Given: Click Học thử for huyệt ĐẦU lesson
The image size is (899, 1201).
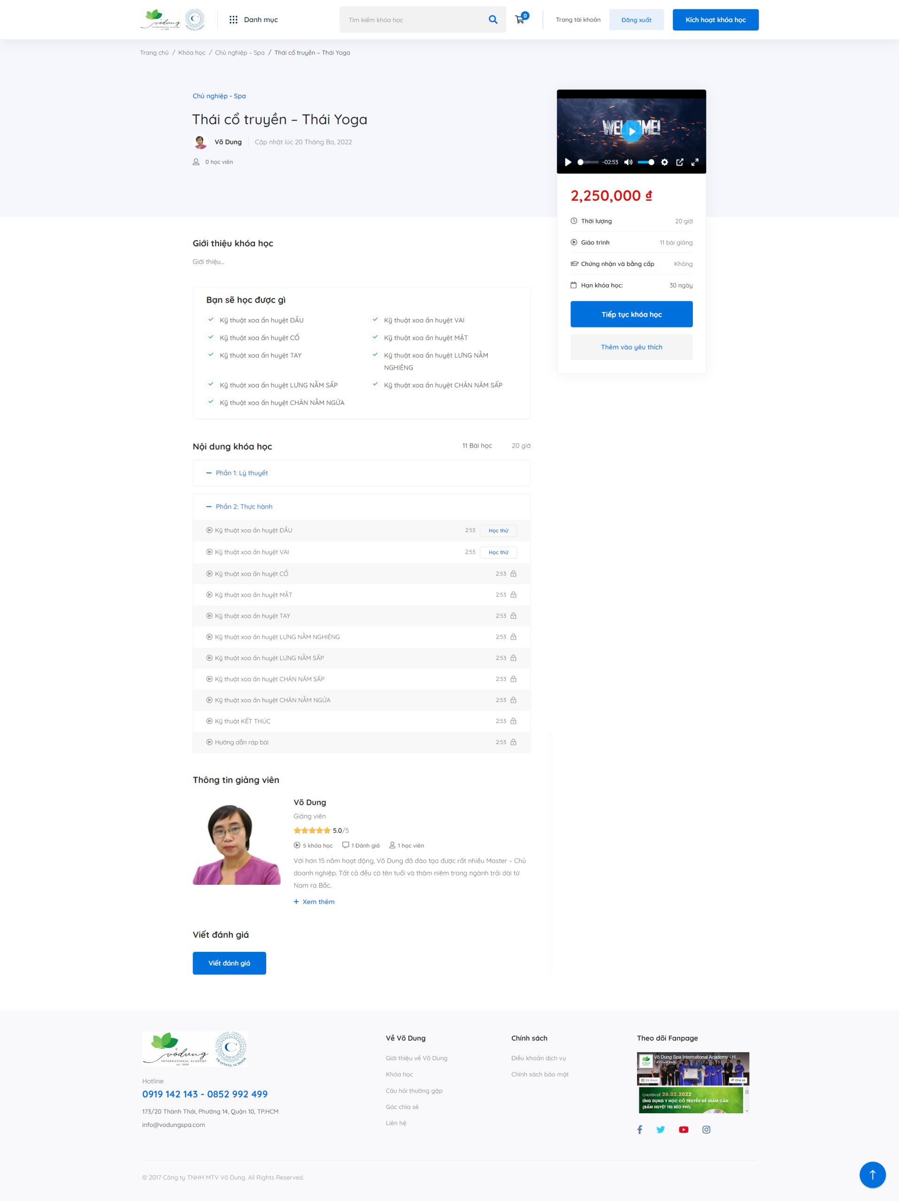Looking at the screenshot, I should pos(498,531).
